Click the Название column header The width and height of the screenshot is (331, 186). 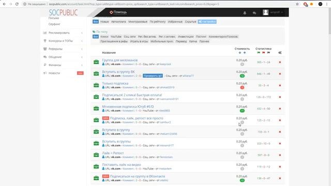109,53
